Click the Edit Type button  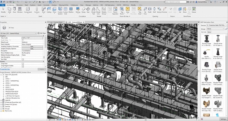click(42, 33)
